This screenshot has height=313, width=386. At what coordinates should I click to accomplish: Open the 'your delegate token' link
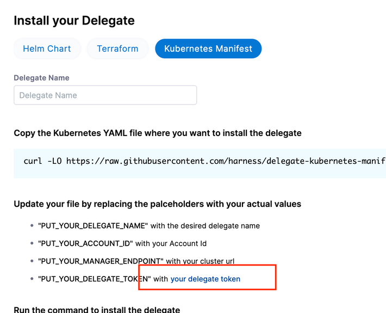206,279
